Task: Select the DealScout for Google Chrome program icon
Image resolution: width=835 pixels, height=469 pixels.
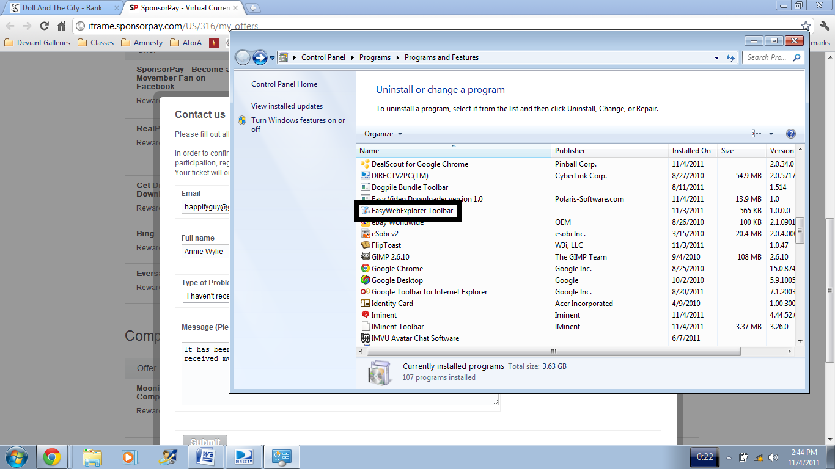Action: coord(366,164)
